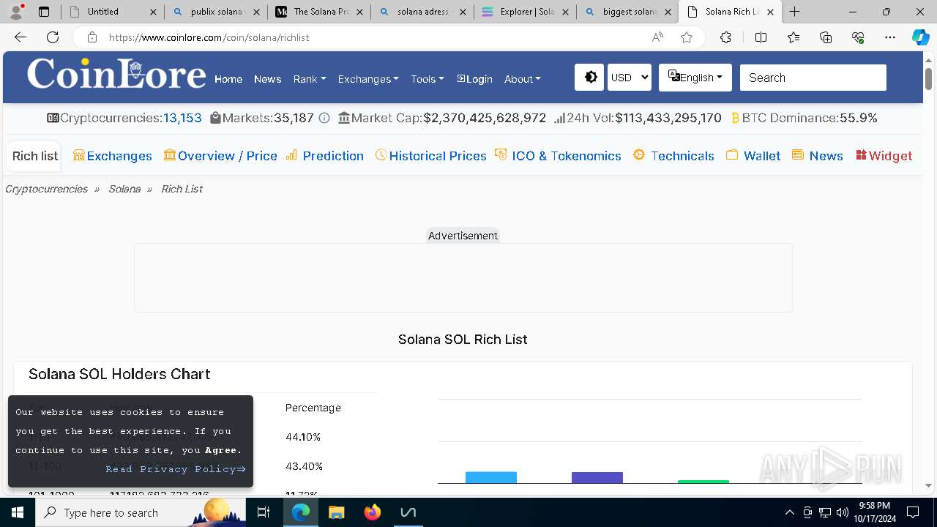The width and height of the screenshot is (937, 527).
Task: Open the Prediction tab
Action: click(324, 156)
